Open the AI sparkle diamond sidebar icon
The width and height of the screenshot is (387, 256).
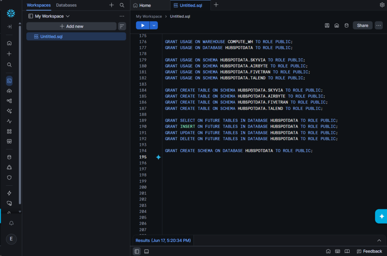point(9,111)
